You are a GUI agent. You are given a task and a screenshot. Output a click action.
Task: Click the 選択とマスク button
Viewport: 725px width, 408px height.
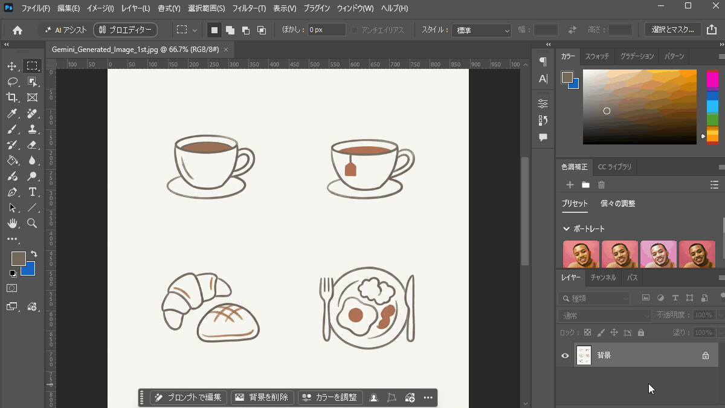tap(673, 30)
